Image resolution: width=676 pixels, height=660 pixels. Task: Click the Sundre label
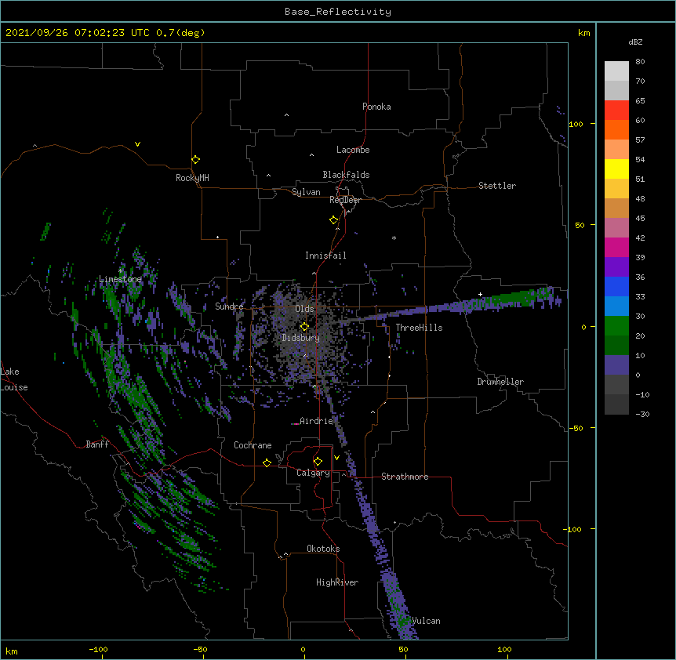click(229, 306)
